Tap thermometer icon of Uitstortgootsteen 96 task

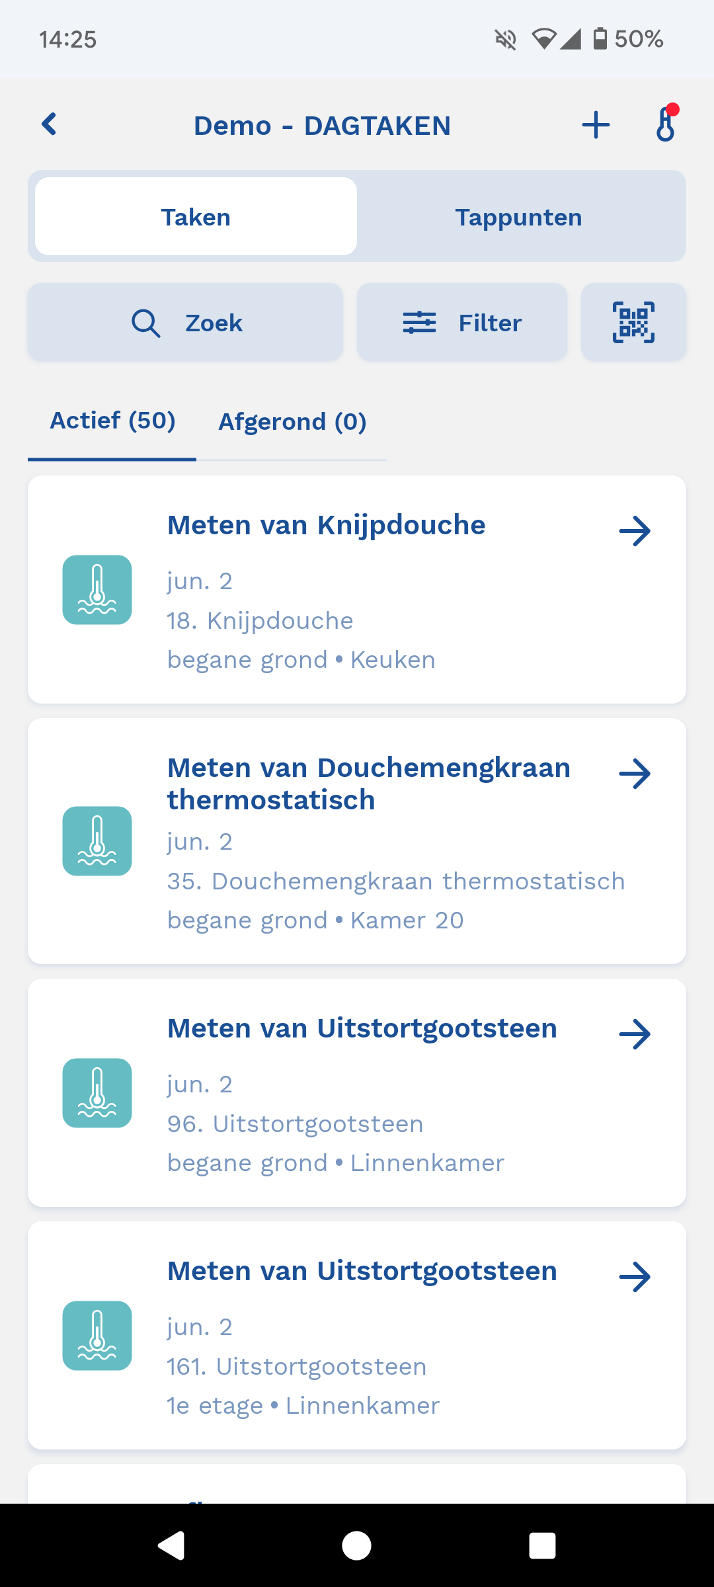[97, 1093]
